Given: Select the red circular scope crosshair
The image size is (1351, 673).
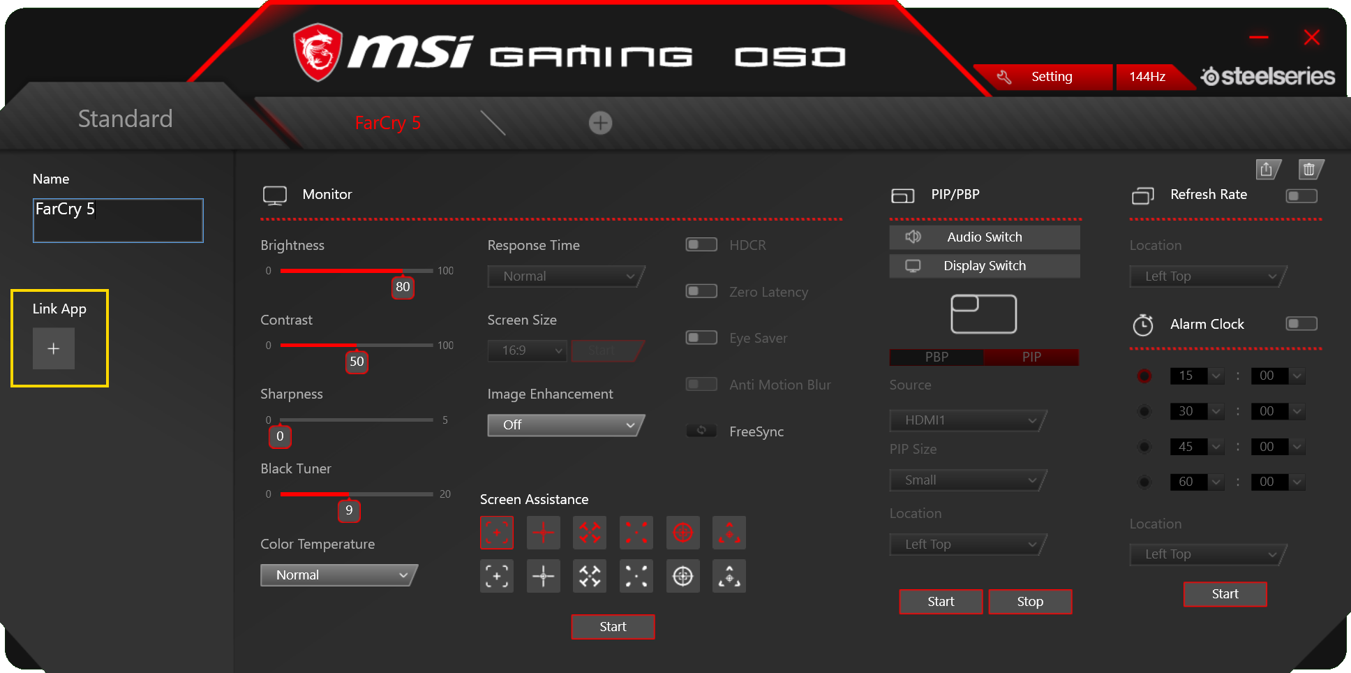Looking at the screenshot, I should click(x=682, y=533).
